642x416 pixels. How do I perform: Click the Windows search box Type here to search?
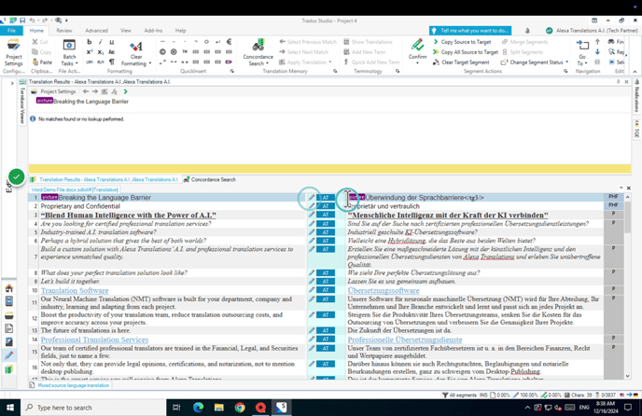pyautogui.click(x=93, y=408)
